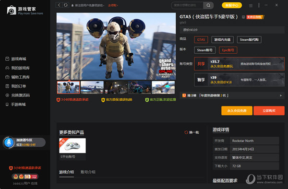Image resolution: width=288 pixels, height=189 pixels.
Task: Click the 永久会员免费 orange button
Action: 237,111
